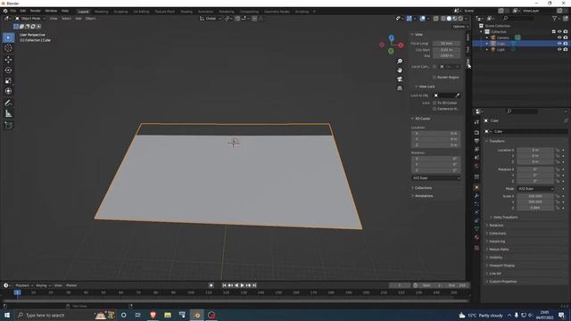Click the play animation button
571x321 pixels.
tap(242, 285)
